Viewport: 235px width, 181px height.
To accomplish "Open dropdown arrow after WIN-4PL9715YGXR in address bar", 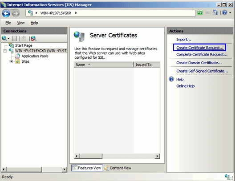I will coord(76,13).
